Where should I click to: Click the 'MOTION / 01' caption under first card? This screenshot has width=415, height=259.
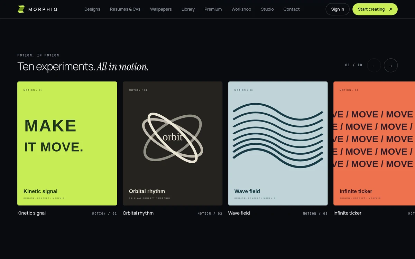coord(104,214)
